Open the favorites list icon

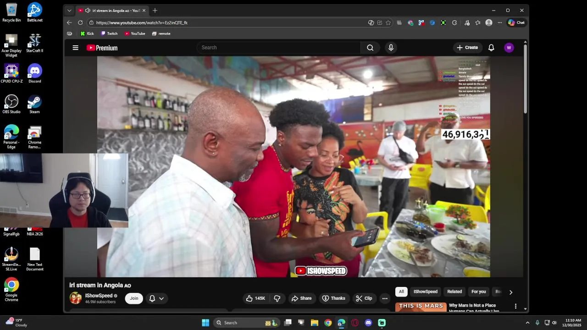coord(478,22)
